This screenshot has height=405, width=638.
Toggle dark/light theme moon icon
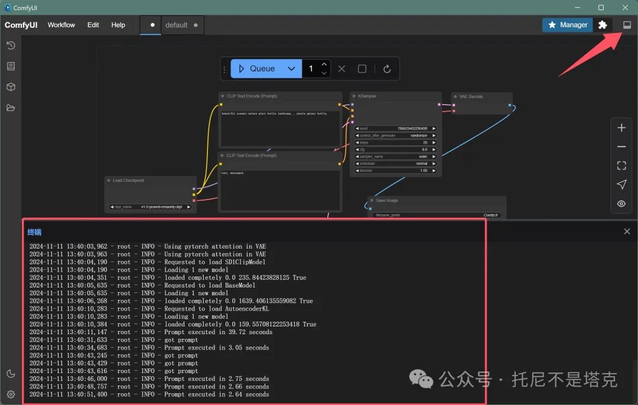[11, 373]
